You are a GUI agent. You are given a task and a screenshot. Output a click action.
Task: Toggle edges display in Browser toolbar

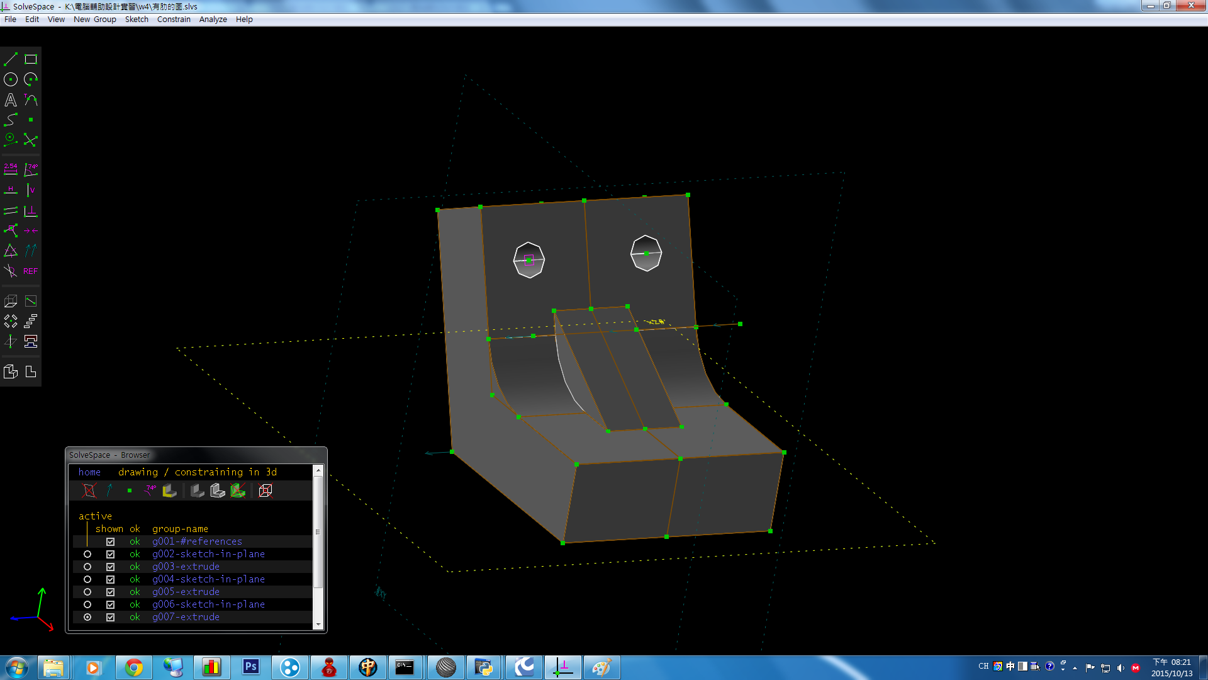point(218,490)
